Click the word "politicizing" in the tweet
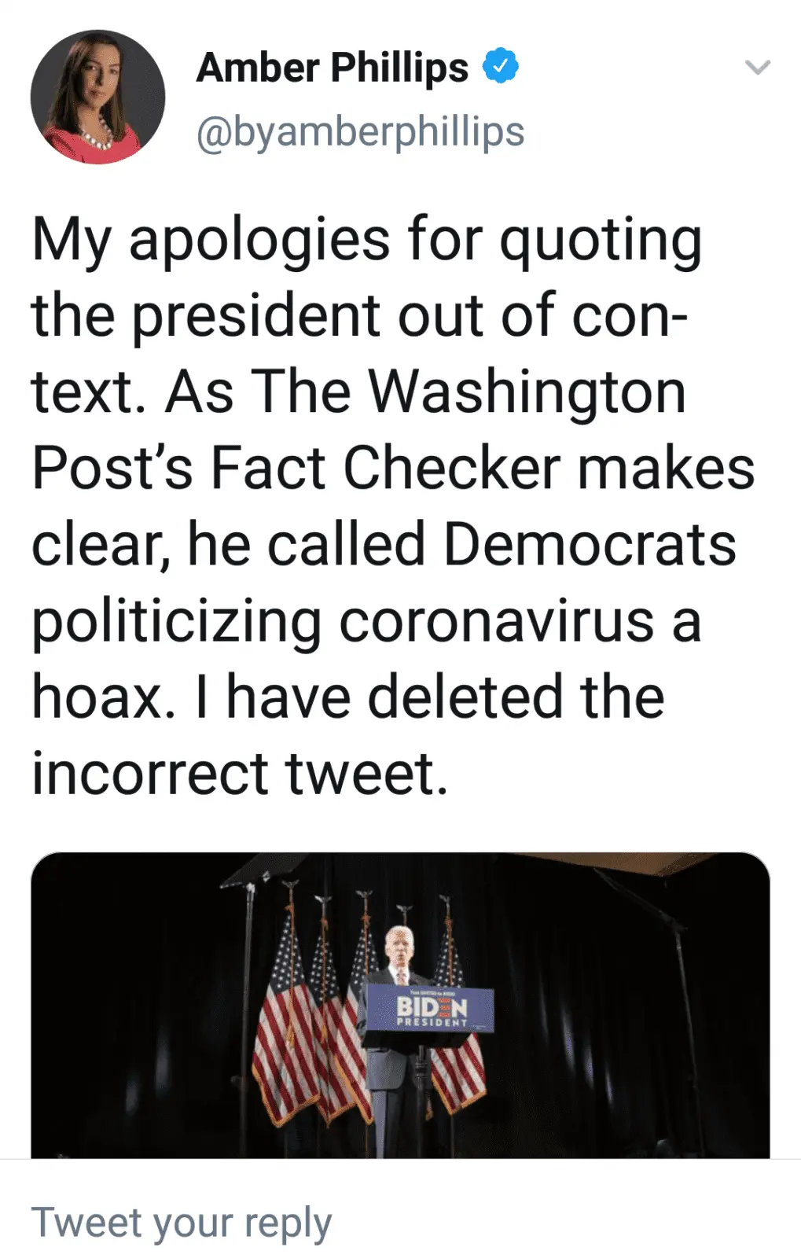This screenshot has width=801, height=1258. click(176, 621)
